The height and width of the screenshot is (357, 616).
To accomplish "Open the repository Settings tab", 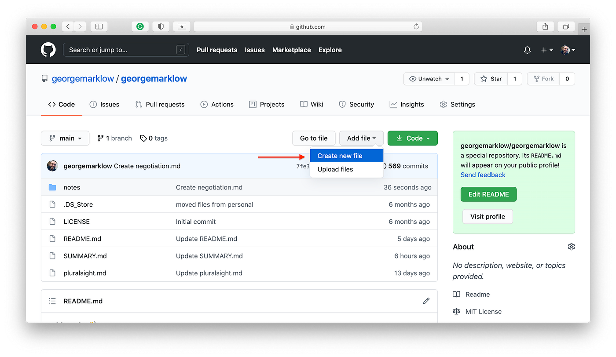I will [458, 105].
